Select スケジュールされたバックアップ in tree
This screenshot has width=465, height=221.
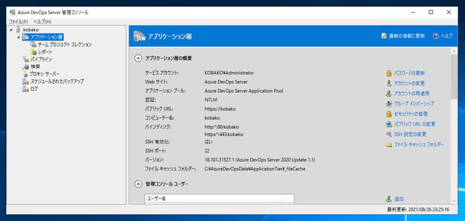[58, 81]
